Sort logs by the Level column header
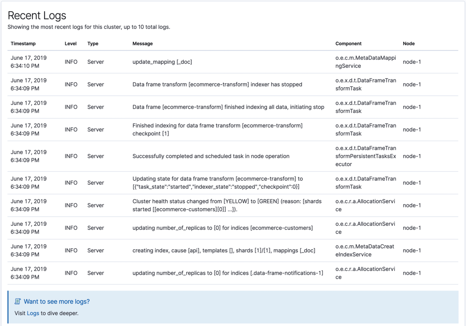466x326 pixels. tap(70, 43)
